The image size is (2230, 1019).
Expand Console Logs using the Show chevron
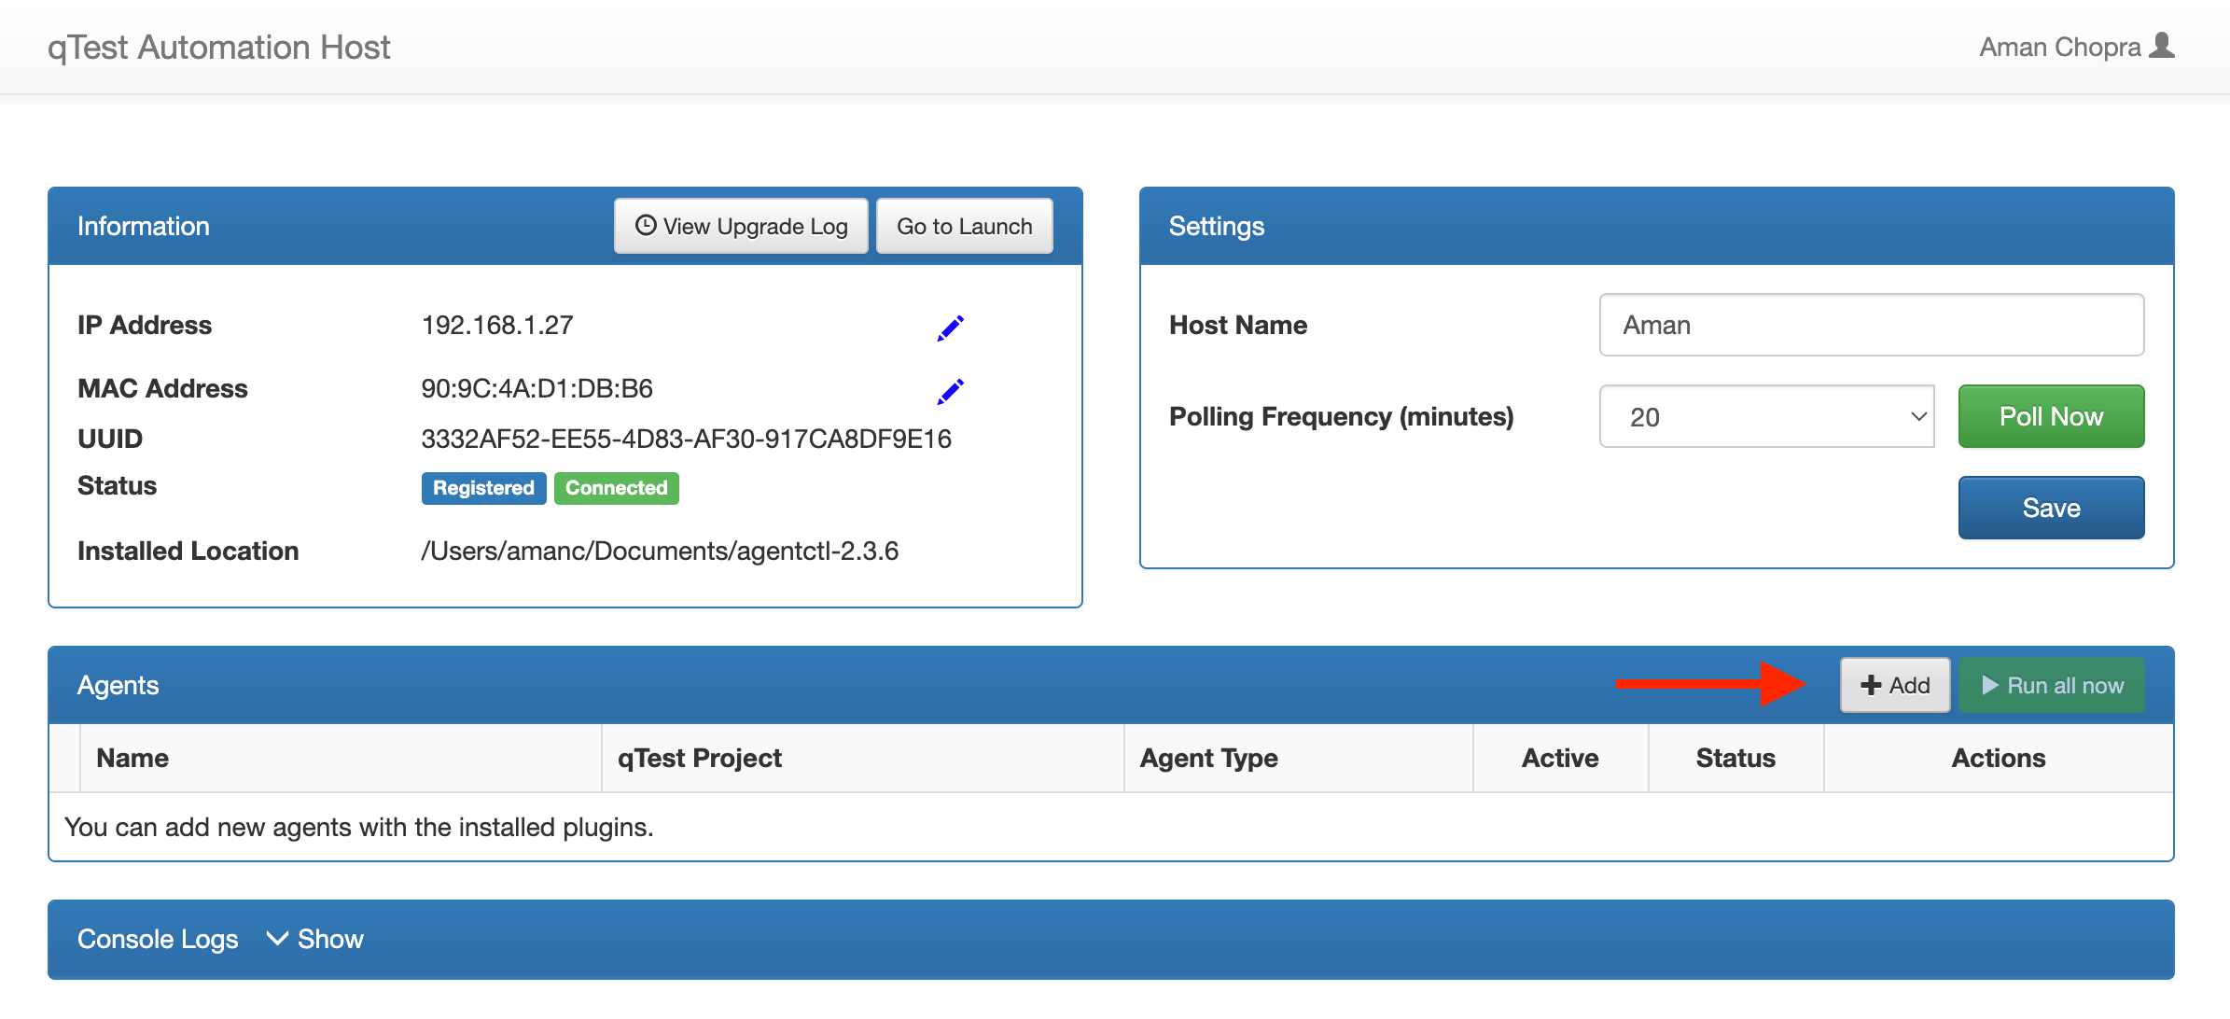277,939
